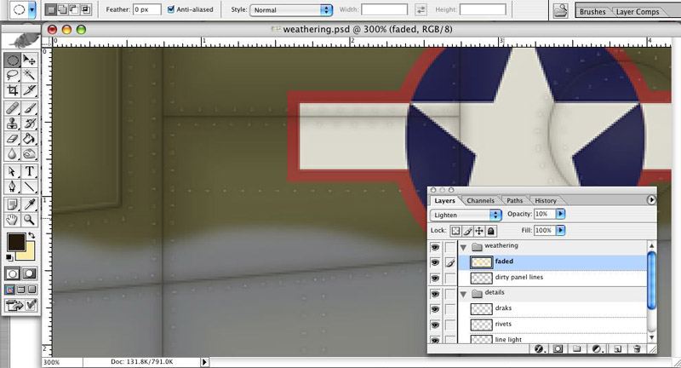Select the Pen tool
Image resolution: width=681 pixels, height=368 pixels.
(x=13, y=187)
